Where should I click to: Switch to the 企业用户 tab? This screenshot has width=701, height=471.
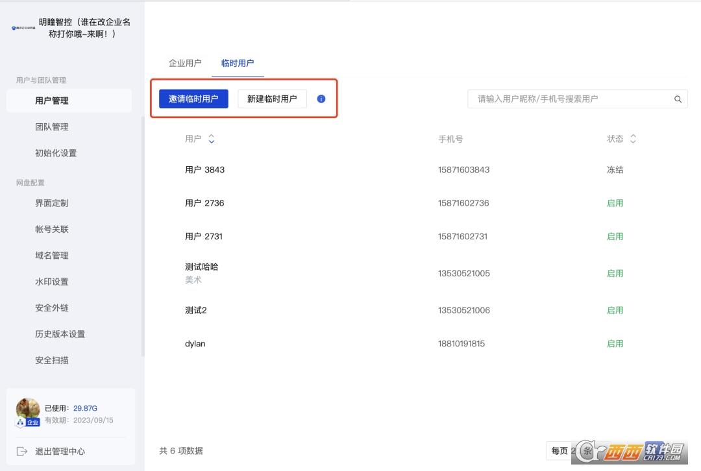tap(184, 63)
